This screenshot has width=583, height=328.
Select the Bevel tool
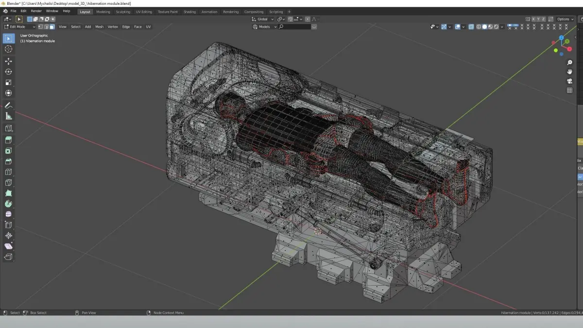[8, 161]
